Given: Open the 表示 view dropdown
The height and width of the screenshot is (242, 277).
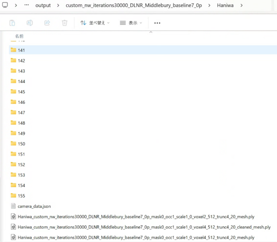Looking at the screenshot, I should [x=131, y=23].
